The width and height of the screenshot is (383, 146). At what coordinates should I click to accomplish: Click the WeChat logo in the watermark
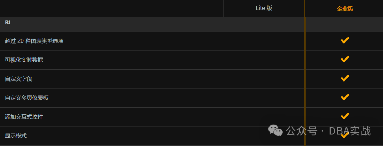[x=275, y=130]
